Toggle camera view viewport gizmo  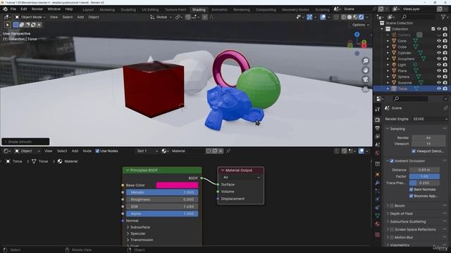coord(365,79)
